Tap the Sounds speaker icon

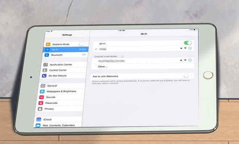(41, 97)
